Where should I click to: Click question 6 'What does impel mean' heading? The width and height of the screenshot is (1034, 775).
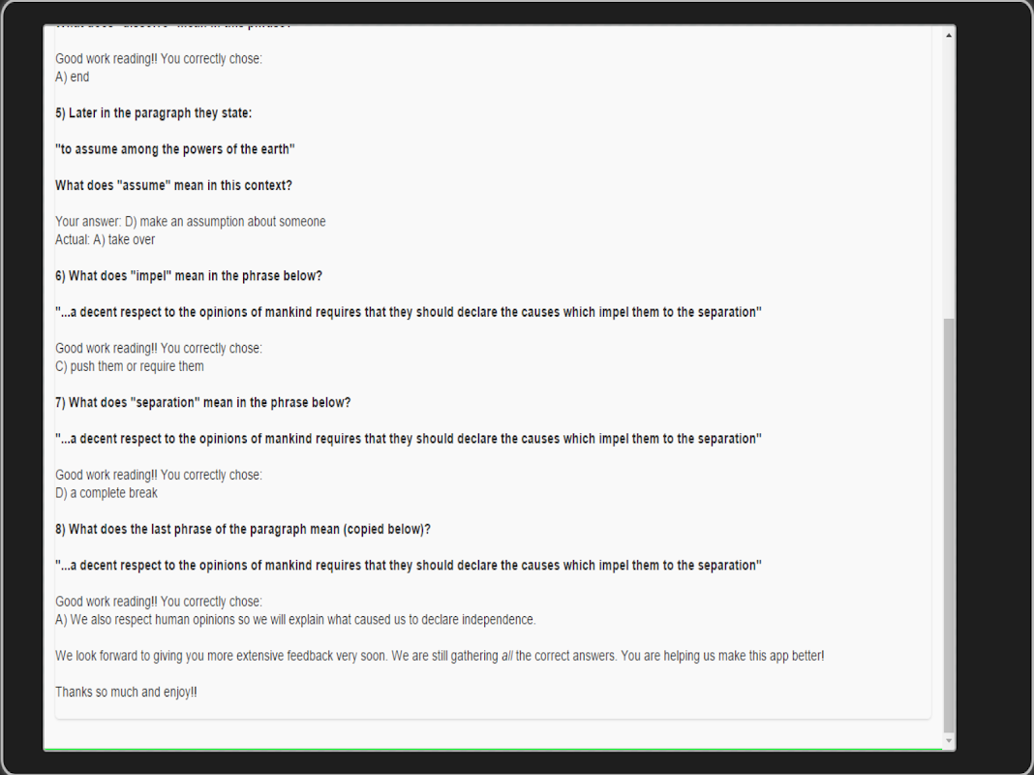tap(188, 276)
